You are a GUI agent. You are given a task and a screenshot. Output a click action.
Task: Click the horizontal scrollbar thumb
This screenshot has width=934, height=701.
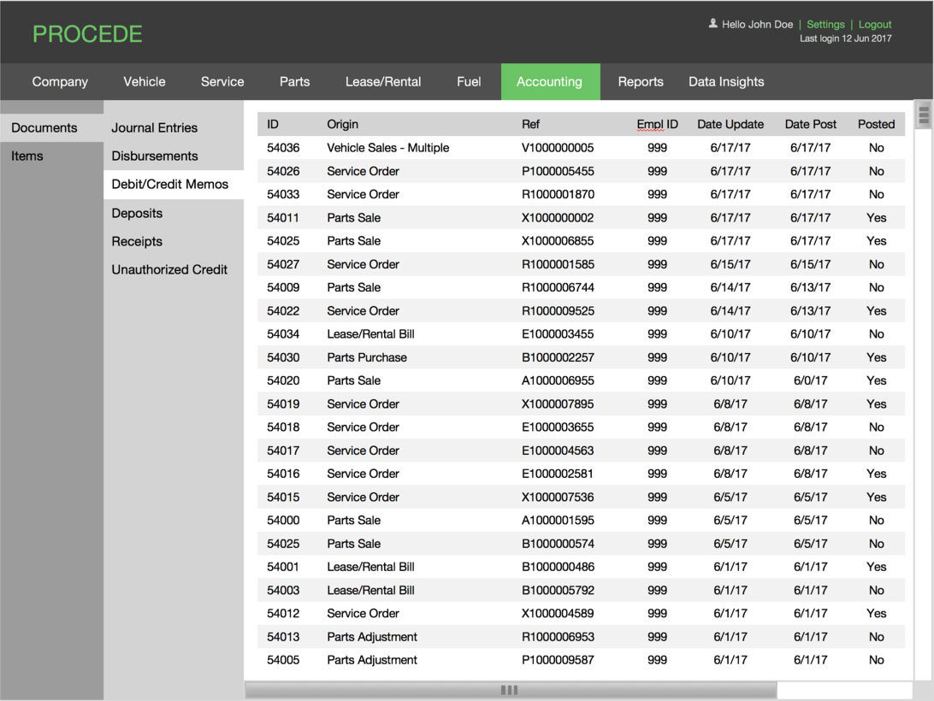511,690
